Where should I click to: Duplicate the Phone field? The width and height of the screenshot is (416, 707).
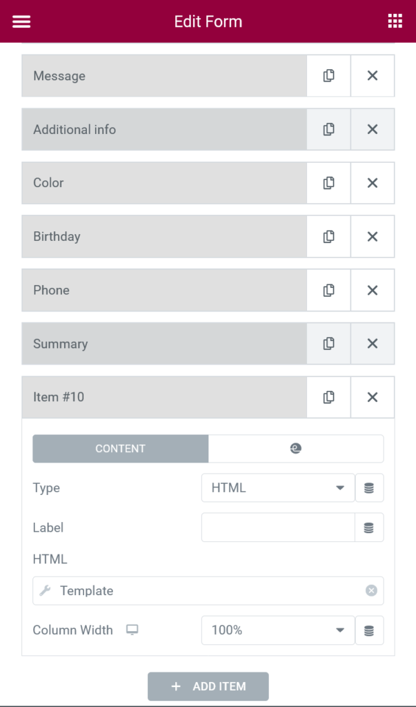[328, 290]
